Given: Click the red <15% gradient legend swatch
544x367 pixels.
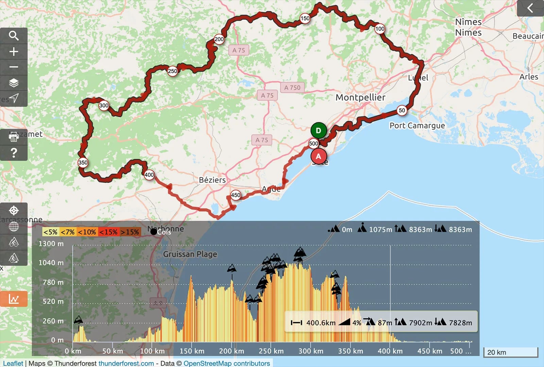Looking at the screenshot, I should (108, 232).
